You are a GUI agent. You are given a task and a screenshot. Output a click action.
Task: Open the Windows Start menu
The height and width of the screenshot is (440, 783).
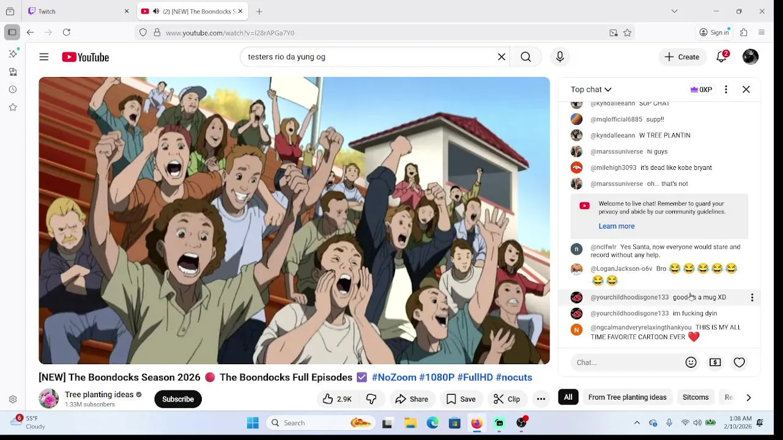[x=253, y=423]
